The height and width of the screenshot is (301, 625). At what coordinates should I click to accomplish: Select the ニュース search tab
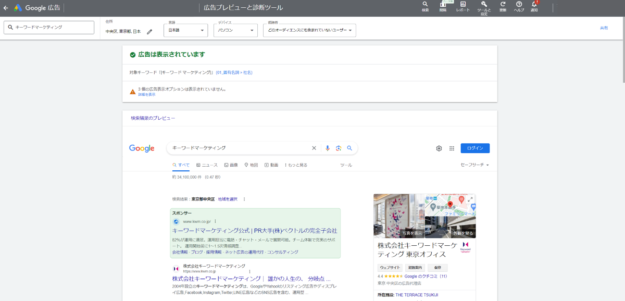(207, 165)
